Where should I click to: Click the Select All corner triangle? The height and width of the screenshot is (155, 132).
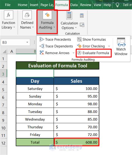4,51
